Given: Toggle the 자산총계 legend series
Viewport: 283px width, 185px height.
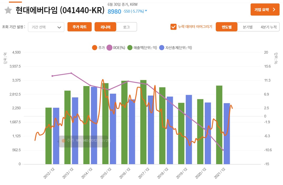Looking at the screenshot, I should (x=175, y=48).
